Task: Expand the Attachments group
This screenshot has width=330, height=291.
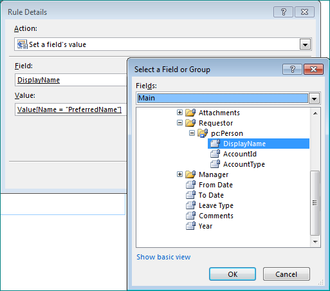Action: tap(179, 112)
